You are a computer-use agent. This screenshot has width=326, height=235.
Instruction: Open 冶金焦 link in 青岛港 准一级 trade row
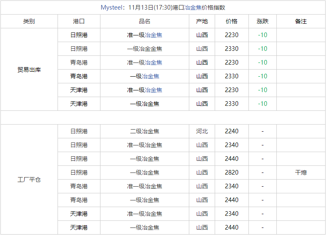coord(153,62)
